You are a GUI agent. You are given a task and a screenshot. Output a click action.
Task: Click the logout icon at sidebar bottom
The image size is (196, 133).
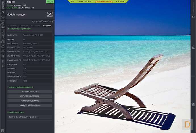pos(3,130)
